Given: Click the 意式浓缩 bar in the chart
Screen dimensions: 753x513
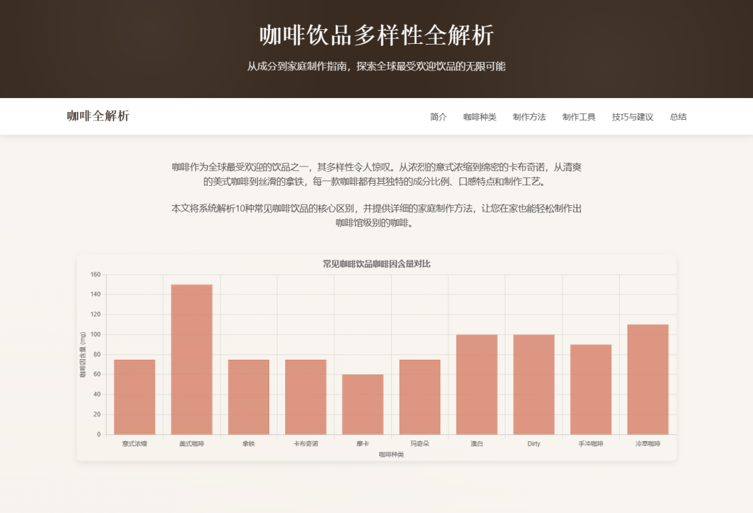Looking at the screenshot, I should click(135, 397).
